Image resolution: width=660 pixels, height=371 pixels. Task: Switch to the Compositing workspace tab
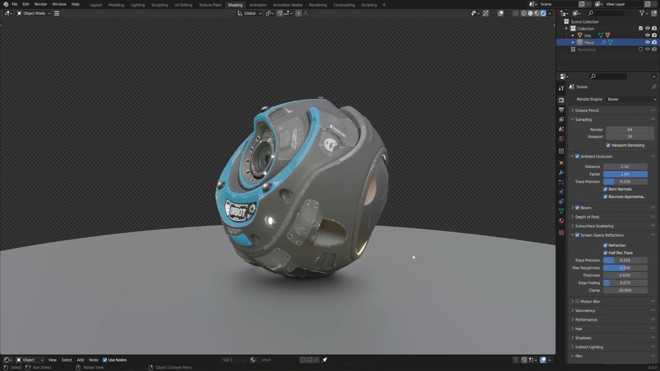[344, 5]
